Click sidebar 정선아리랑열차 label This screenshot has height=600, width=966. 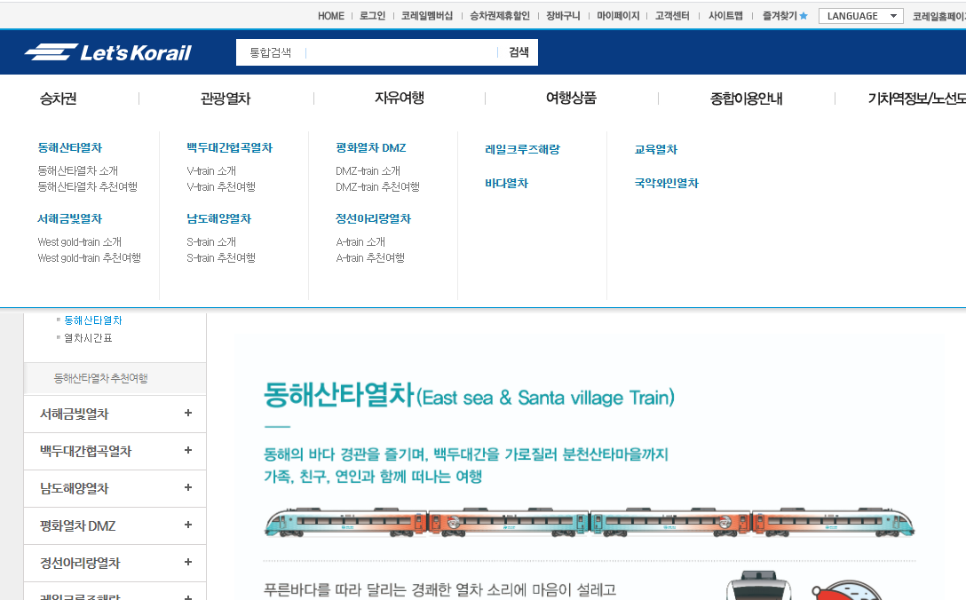click(80, 563)
